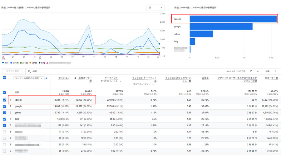Click the blue (direct) legend marker under chart
281x162 pixels.
click(x=10, y=62)
